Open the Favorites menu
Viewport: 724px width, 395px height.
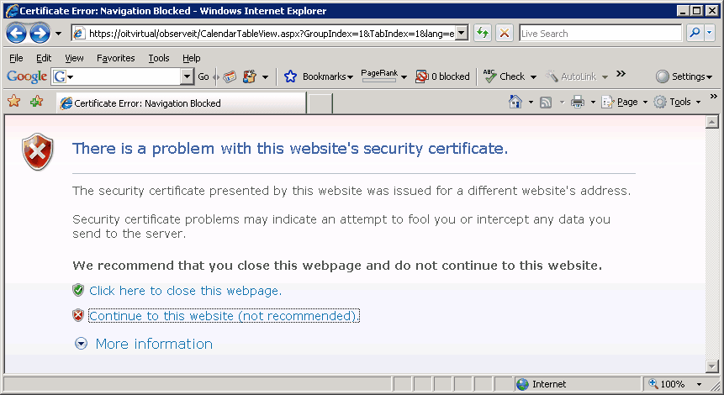115,58
